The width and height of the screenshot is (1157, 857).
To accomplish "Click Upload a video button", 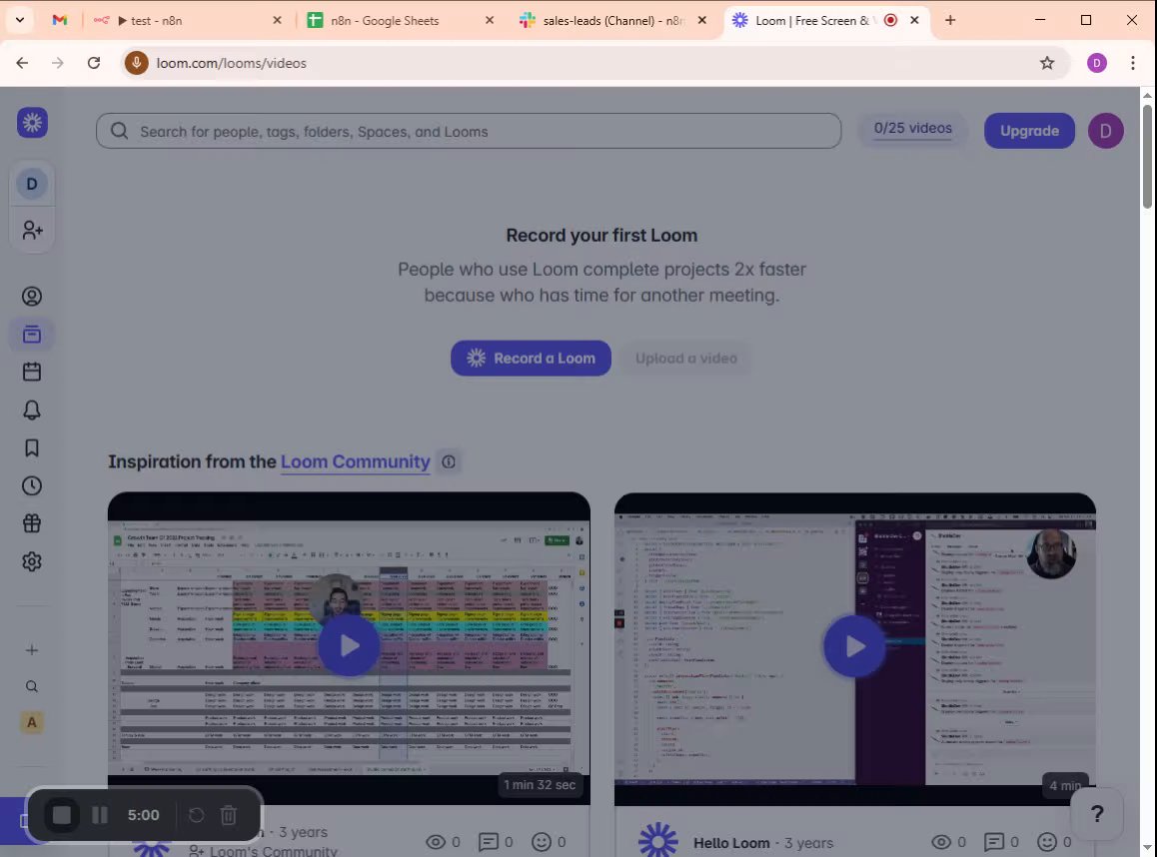I will [x=686, y=359].
